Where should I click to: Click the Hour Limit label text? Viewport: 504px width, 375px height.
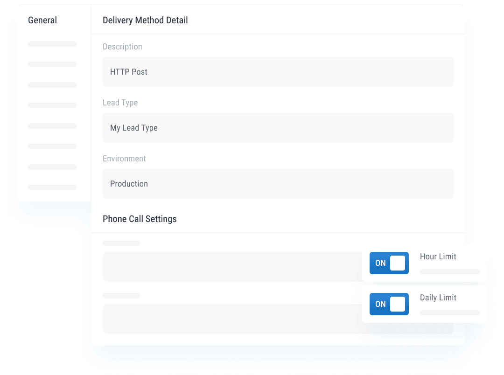[438, 257]
